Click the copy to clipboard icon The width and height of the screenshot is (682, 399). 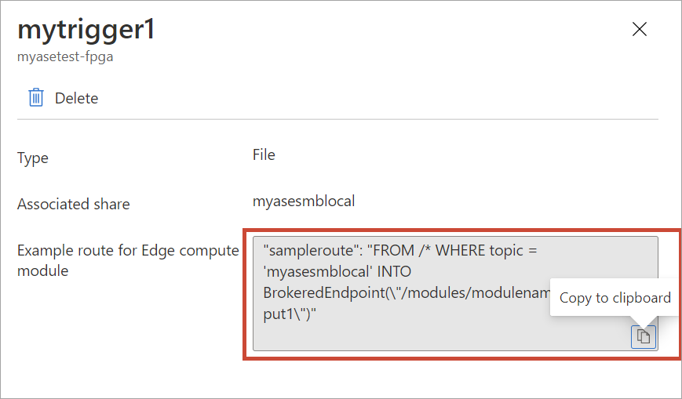pyautogui.click(x=644, y=337)
